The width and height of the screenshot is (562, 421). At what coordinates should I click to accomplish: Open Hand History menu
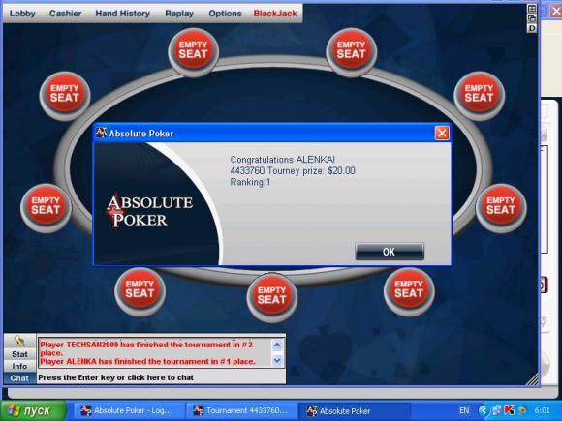123,14
